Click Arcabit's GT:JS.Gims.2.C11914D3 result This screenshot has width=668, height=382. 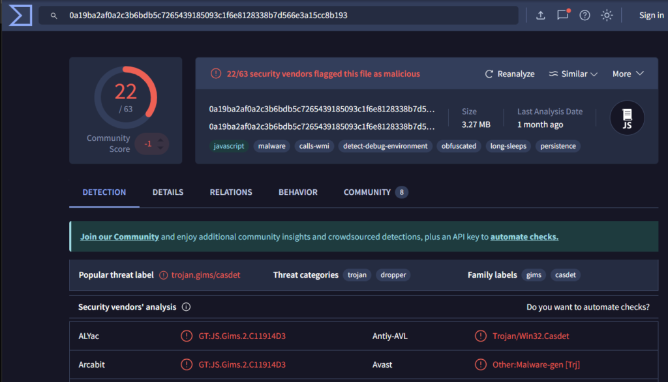242,364
